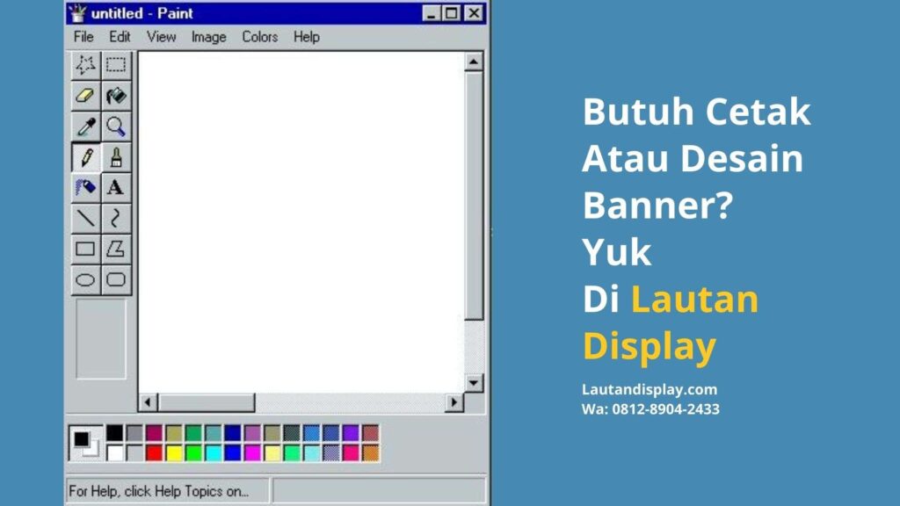Open the File menu
This screenshot has height=506, width=900.
83,37
